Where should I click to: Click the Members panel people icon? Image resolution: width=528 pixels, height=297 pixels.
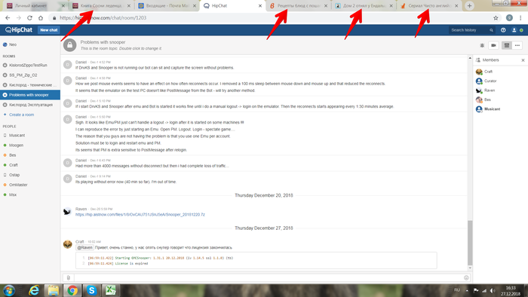coord(477,60)
